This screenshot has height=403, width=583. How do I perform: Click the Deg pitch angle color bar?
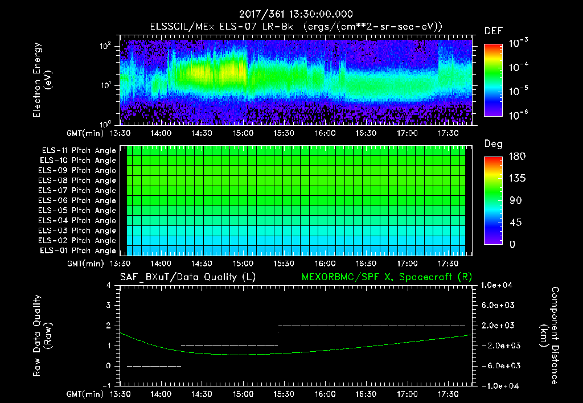click(x=494, y=201)
